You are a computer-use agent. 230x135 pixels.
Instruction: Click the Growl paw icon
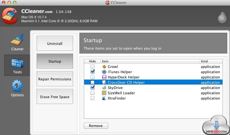pos(104,67)
